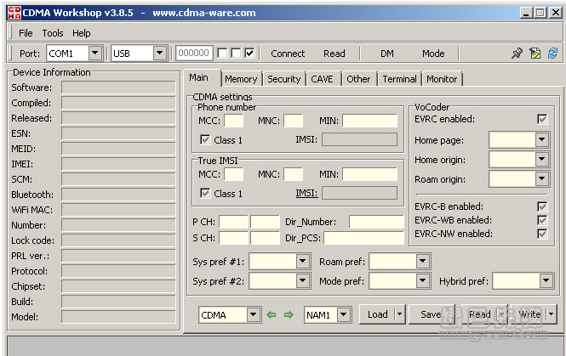Click the MEID field in Device Information
This screenshot has width=566, height=356.
point(118,149)
